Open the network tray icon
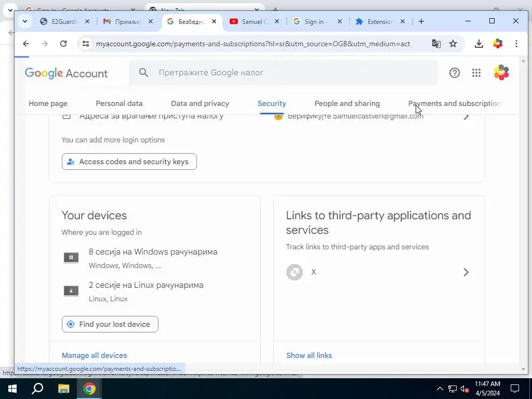Image resolution: width=532 pixels, height=399 pixels. [x=453, y=389]
